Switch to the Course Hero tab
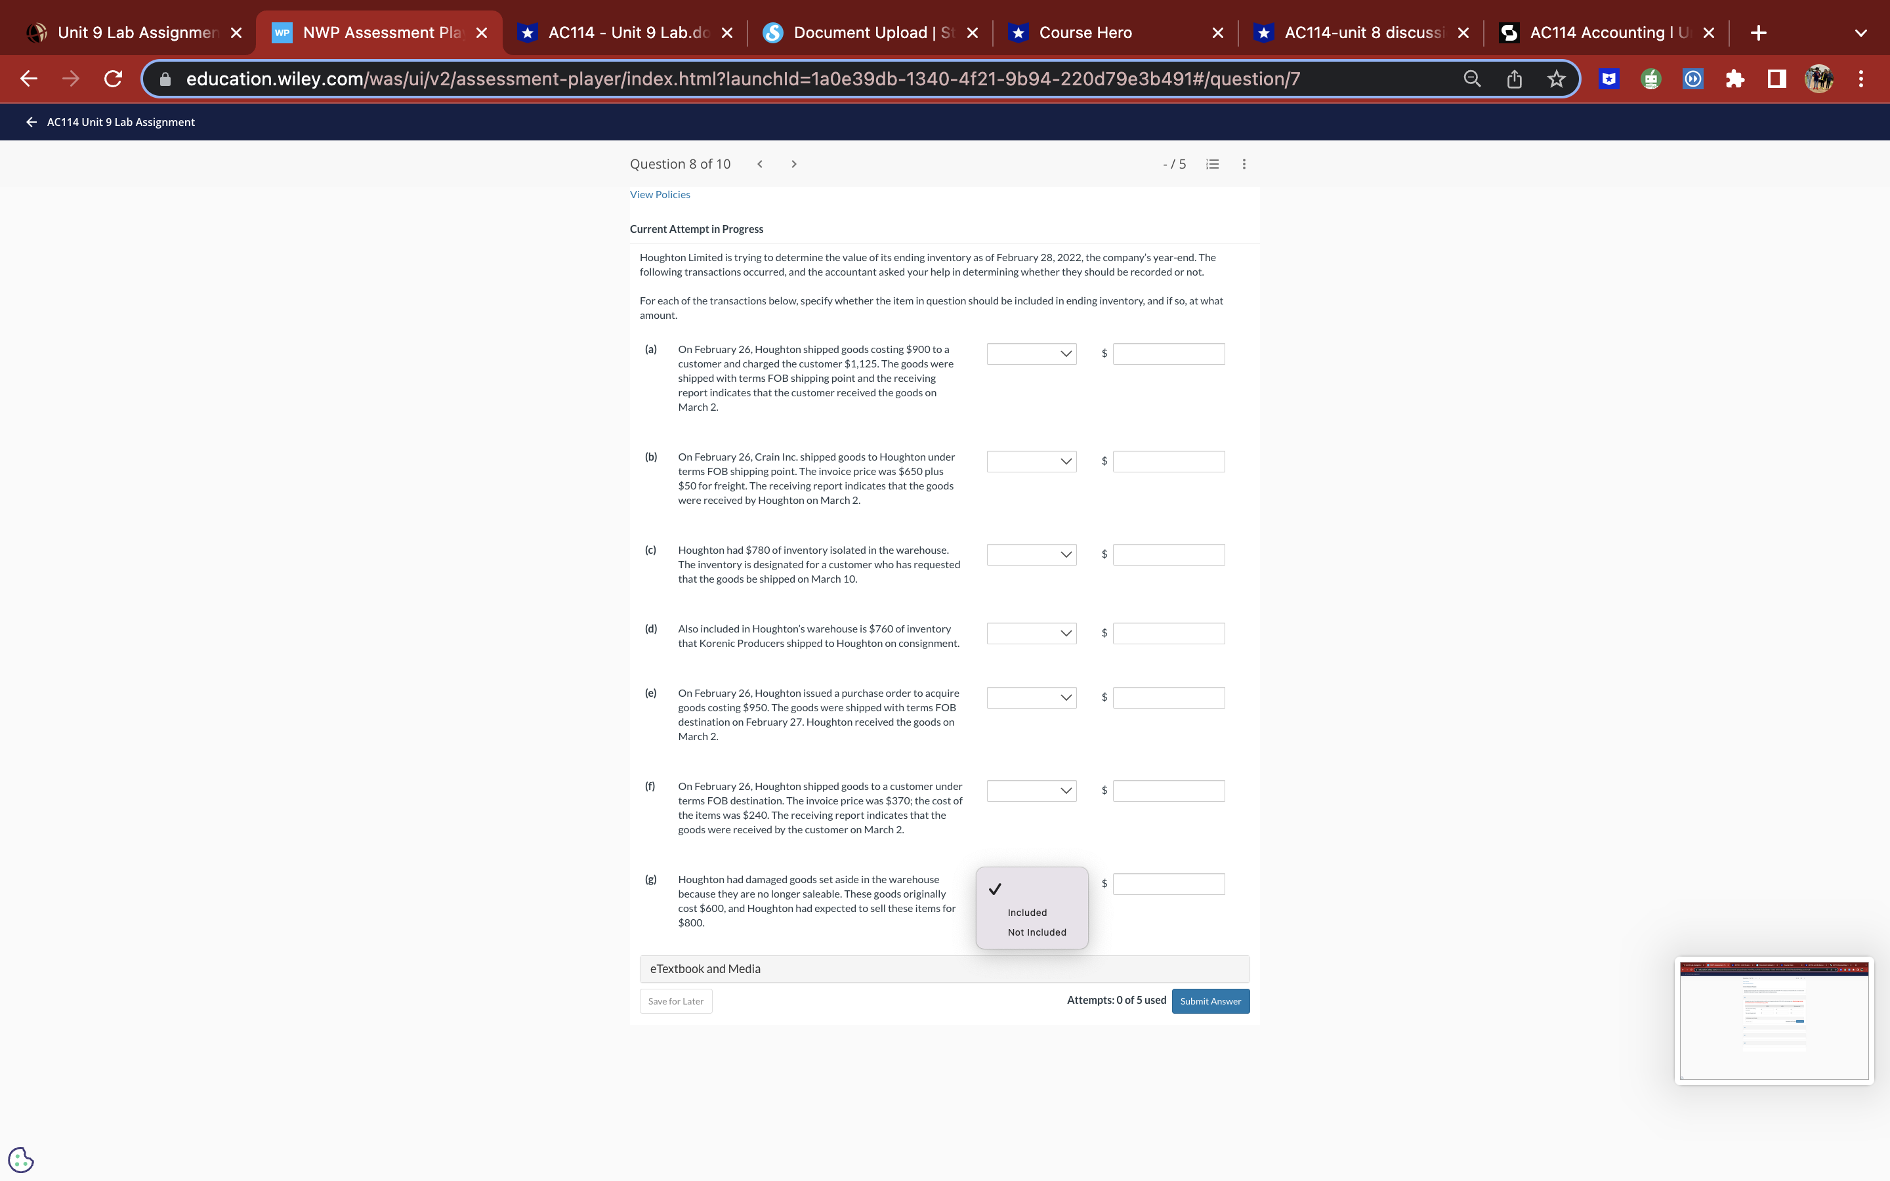The image size is (1890, 1181). tap(1085, 33)
